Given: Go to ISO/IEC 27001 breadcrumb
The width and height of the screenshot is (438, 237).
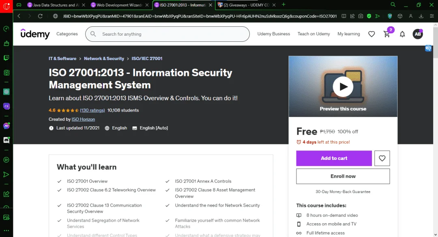Looking at the screenshot, I should click(147, 58).
